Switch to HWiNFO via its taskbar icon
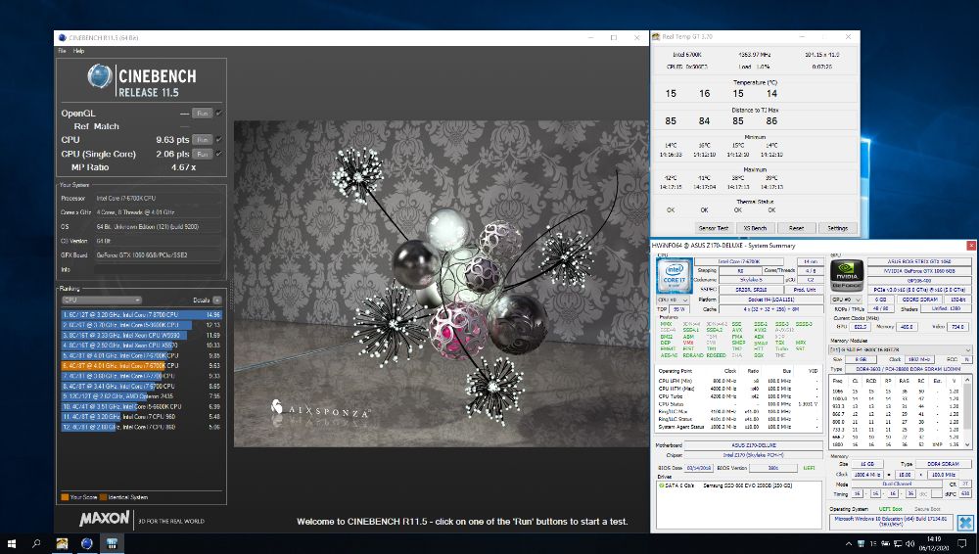 (113, 544)
